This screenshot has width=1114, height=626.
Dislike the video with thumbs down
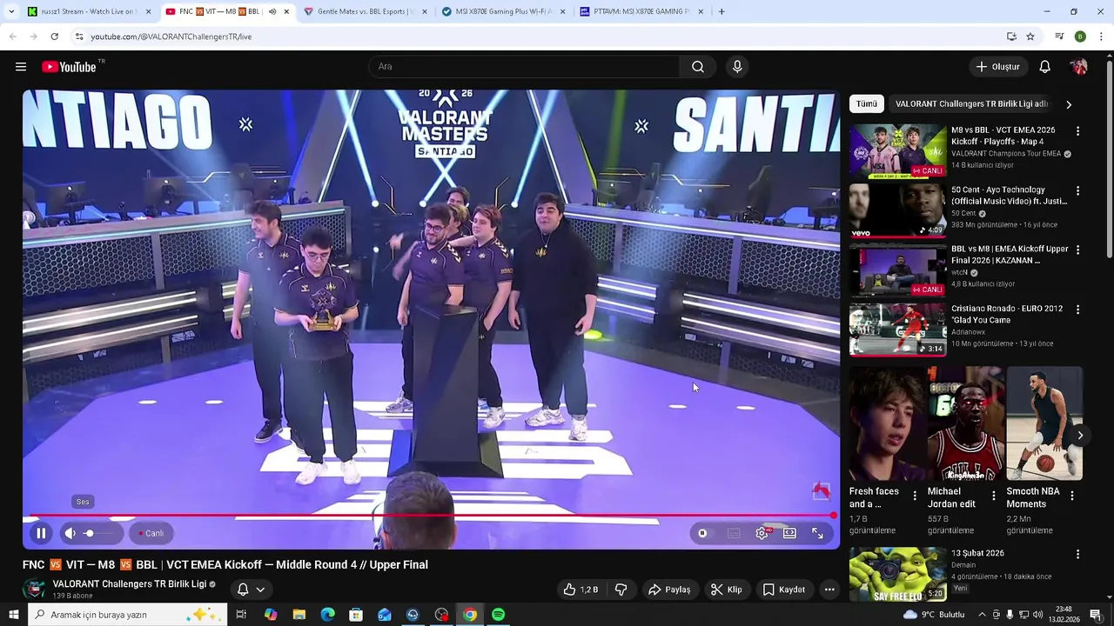pos(621,589)
